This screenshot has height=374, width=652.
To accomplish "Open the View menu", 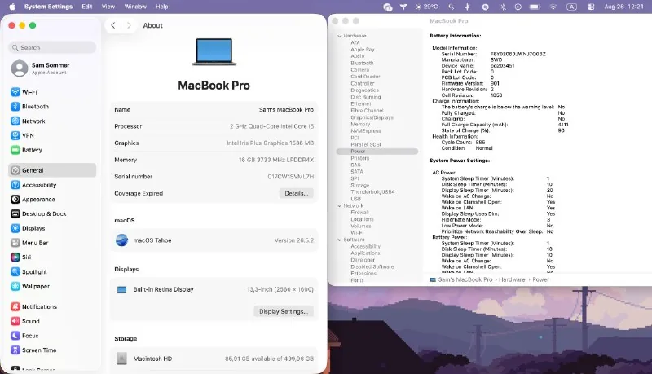I will 108,7.
